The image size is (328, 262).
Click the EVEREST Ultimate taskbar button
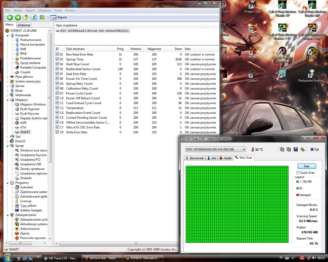(x=143, y=258)
